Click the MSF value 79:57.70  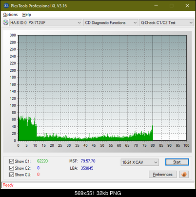[x=88, y=161]
